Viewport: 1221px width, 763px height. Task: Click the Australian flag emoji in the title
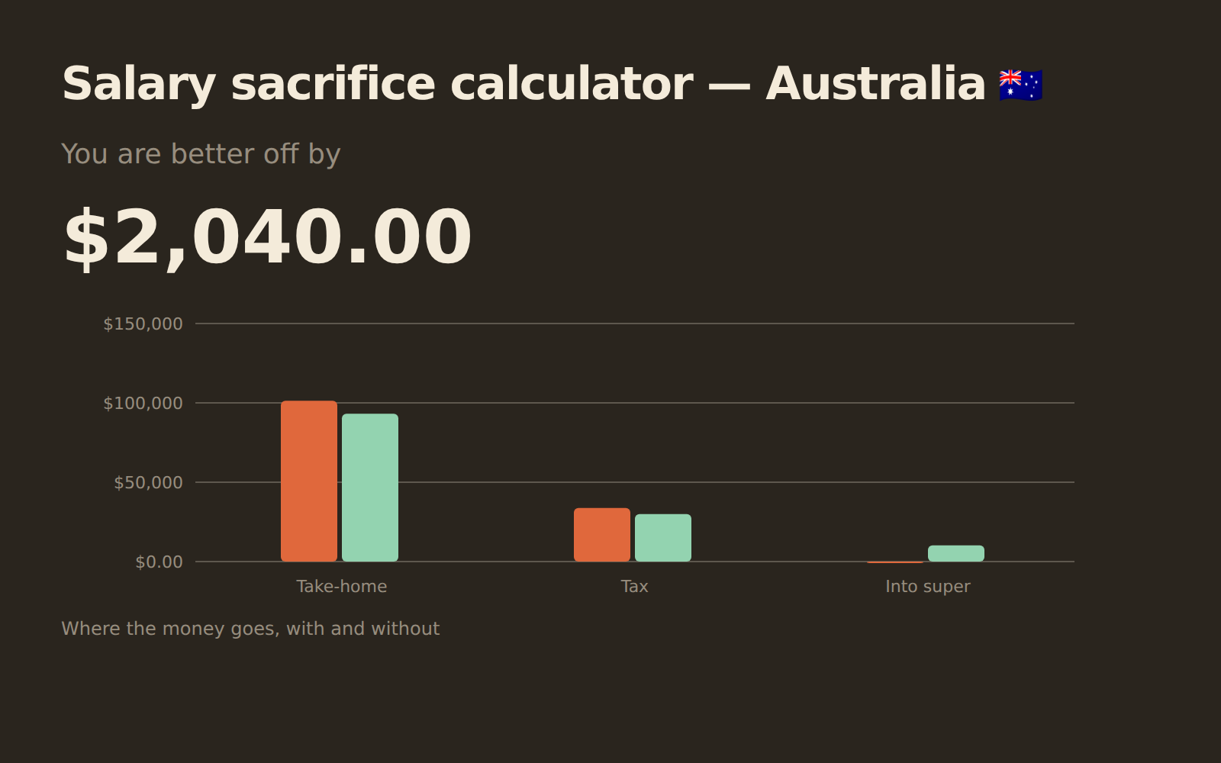(x=1020, y=85)
